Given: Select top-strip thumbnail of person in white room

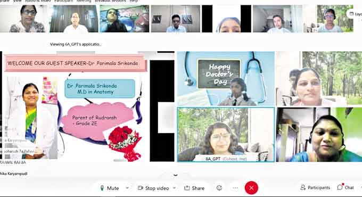Looking at the screenshot, I should point(277,19).
